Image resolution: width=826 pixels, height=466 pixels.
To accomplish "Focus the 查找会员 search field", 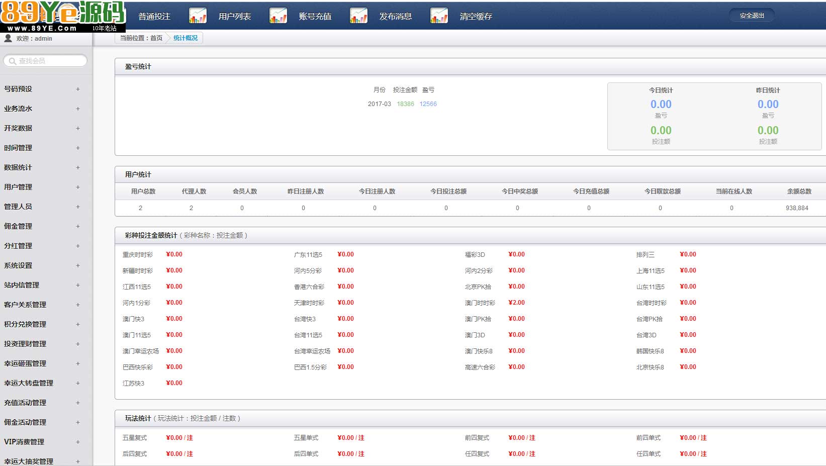I will click(45, 61).
